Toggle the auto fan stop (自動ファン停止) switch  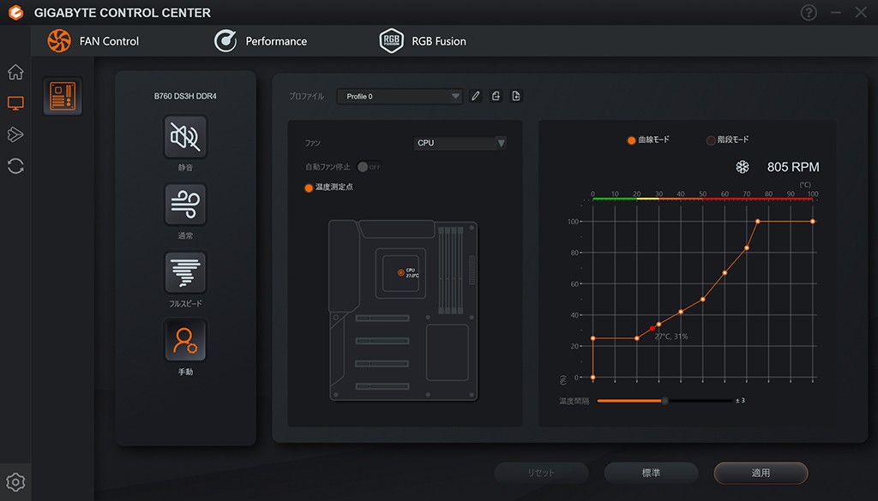368,167
